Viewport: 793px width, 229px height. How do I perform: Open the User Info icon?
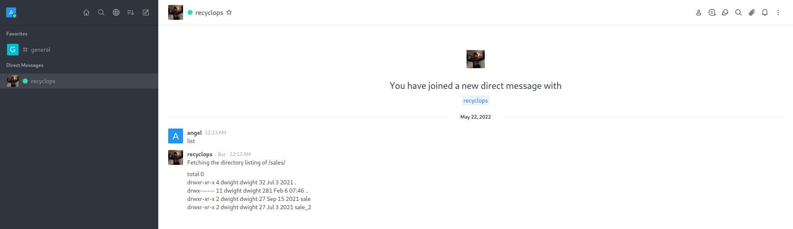tap(699, 12)
